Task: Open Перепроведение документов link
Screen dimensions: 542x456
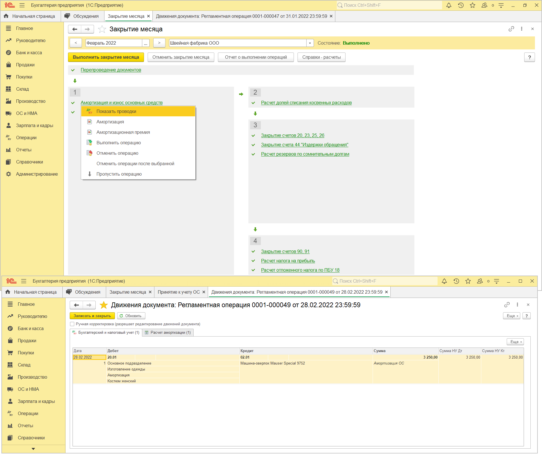Action: tap(111, 70)
